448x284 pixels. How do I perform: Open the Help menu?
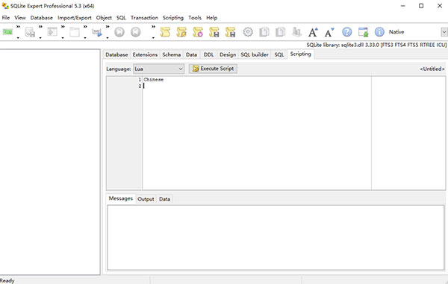pyautogui.click(x=212, y=18)
